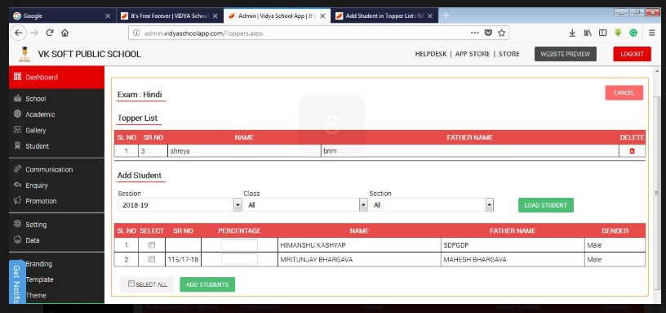Screen dimensions: 666x313
Task: Click the Gallery picture sidebar icon
Action: coord(17,130)
